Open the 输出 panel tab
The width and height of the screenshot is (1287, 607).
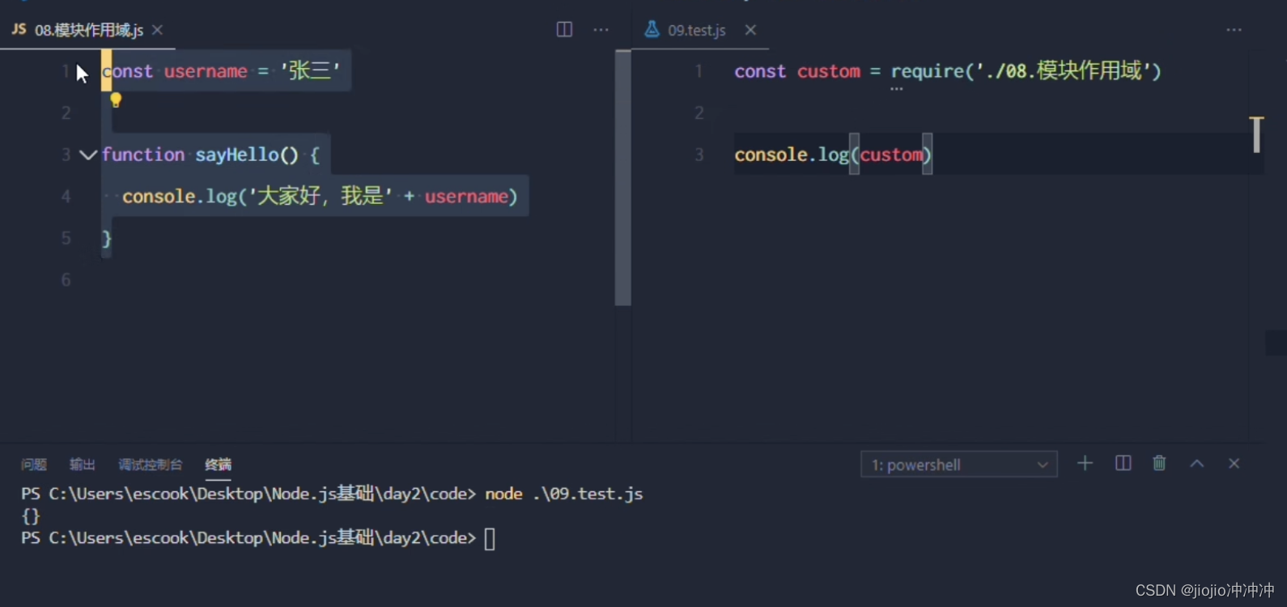pos(82,465)
